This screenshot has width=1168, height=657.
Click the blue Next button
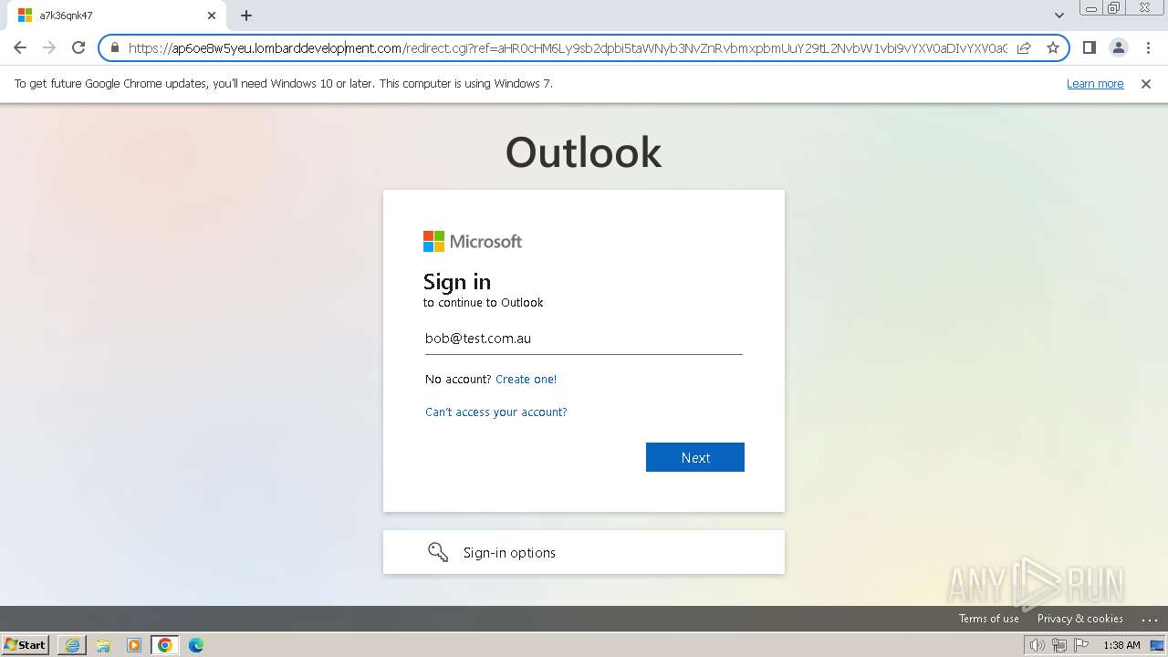tap(695, 457)
